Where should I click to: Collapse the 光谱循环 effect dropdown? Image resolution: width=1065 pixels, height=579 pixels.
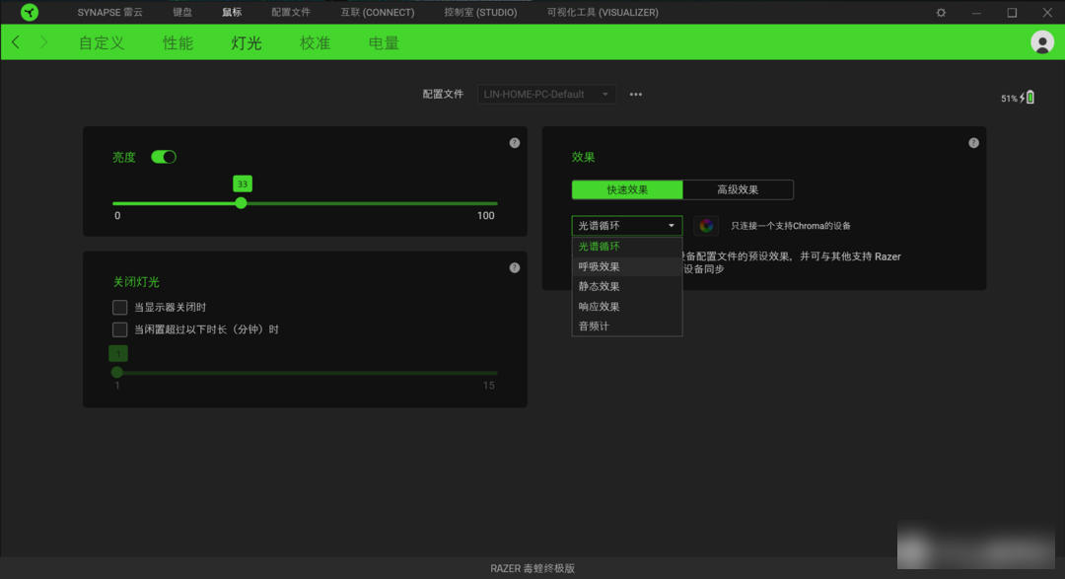coord(627,226)
